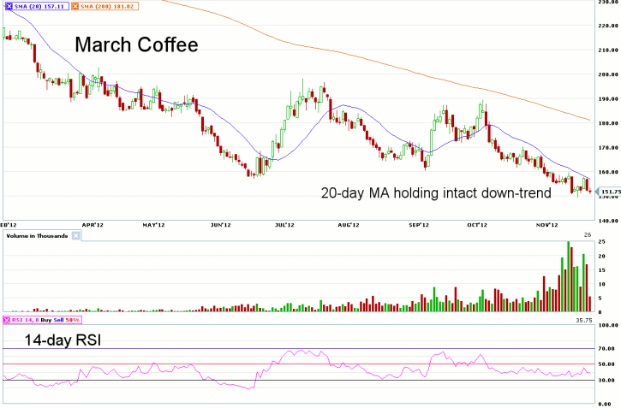This screenshot has height=408, width=621.
Task: Click the 20-day MA down-trend annotation
Action: point(435,192)
